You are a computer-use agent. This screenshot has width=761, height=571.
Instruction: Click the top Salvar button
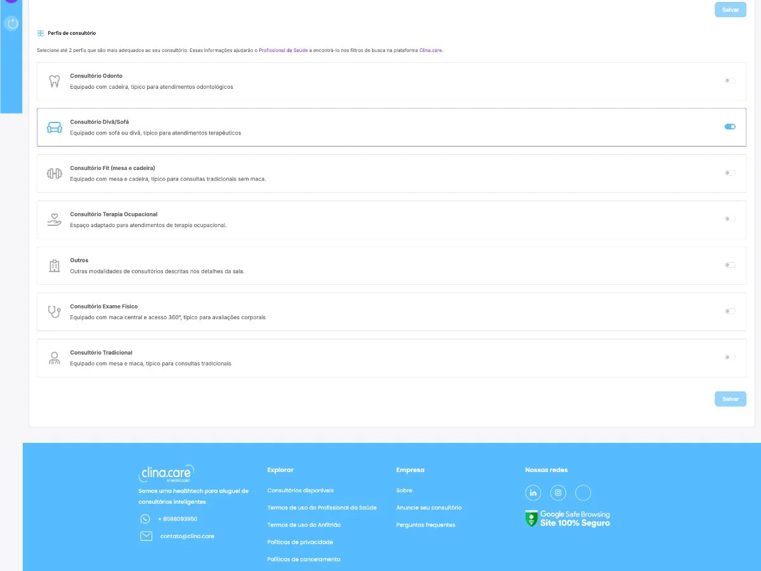tap(731, 10)
